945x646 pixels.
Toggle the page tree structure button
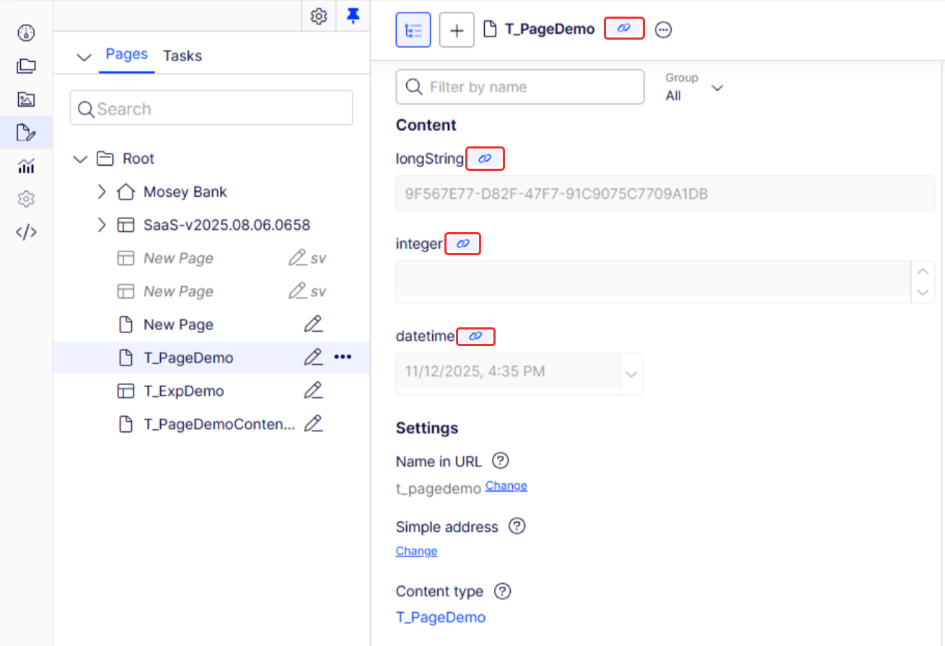coord(413,30)
